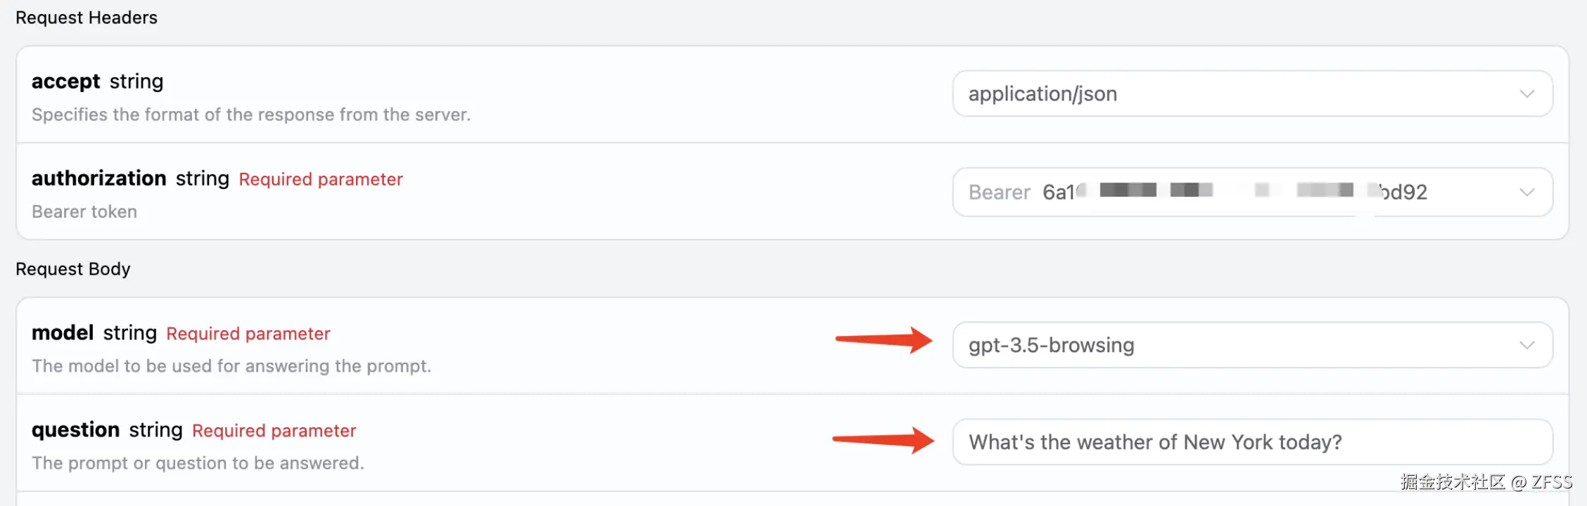Click Required parameter label beside question
This screenshot has width=1587, height=506.
coord(274,431)
